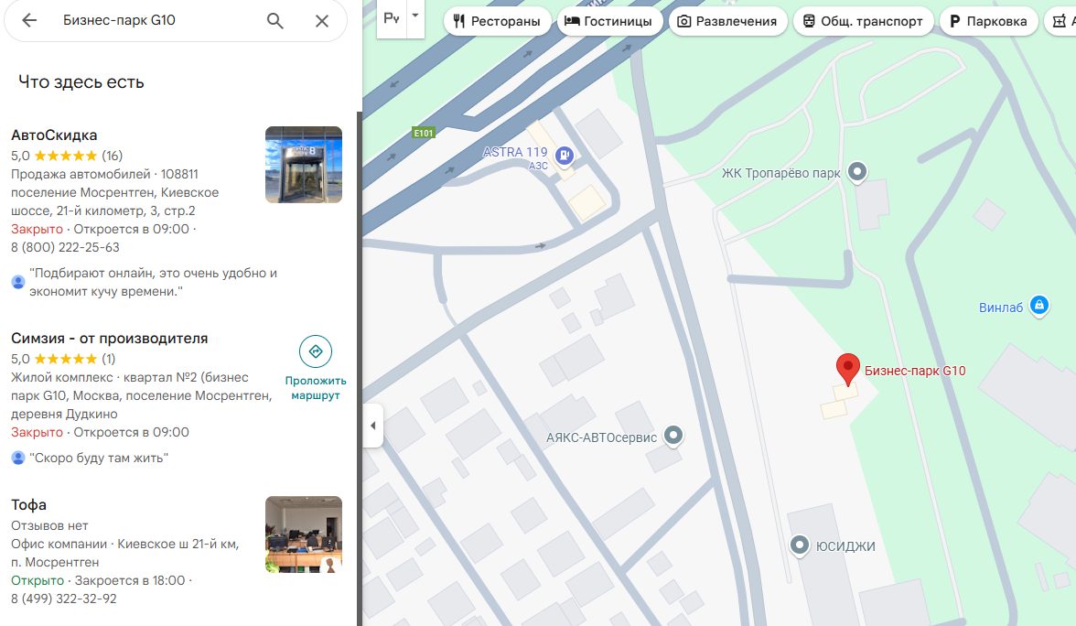Click the address "шоссе, 21-й километр, 3, стр.2"
1076x626 pixels.
point(102,210)
